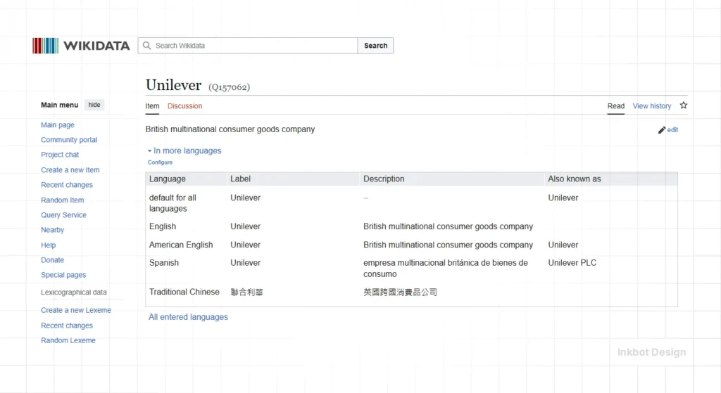Screen dimensions: 721x393
Task: Hide the Main menu sidebar
Action: [94, 105]
